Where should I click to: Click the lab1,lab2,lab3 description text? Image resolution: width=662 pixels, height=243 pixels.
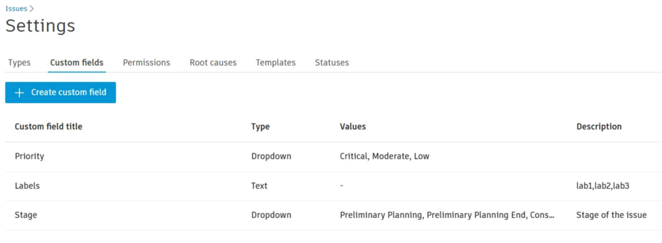click(603, 186)
